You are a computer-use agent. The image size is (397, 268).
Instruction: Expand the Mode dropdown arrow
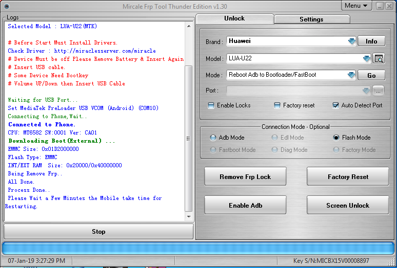point(351,75)
